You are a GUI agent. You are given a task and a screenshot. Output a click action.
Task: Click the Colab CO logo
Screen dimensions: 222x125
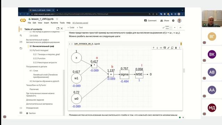23,20
